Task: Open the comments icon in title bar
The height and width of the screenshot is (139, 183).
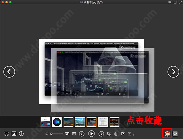Action: [x=170, y=2]
